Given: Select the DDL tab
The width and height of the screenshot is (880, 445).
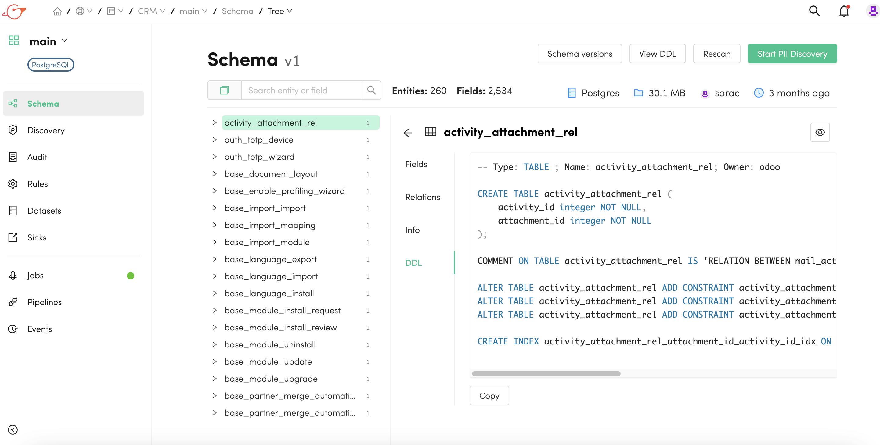Looking at the screenshot, I should (413, 263).
